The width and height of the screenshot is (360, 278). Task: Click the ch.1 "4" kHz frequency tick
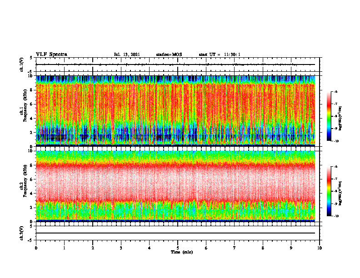click(32, 119)
